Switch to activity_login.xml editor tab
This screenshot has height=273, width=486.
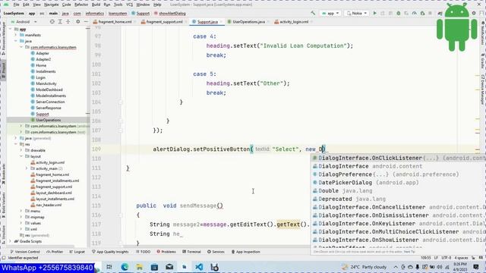point(293,22)
